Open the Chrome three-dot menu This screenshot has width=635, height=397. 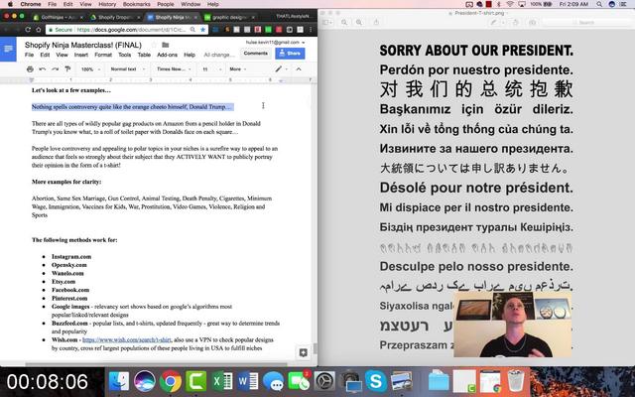311,30
